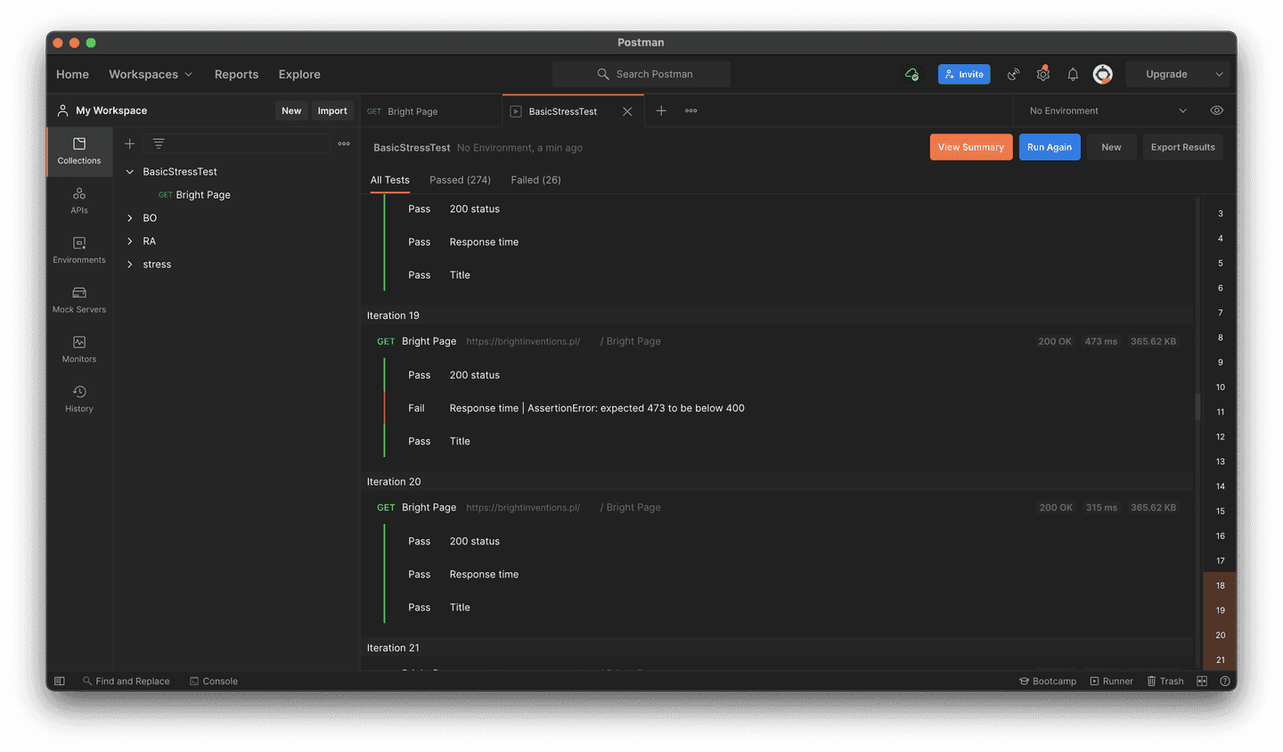Screen dimensions: 1283x752
Task: Open the No Environment dropdown
Action: (1105, 110)
